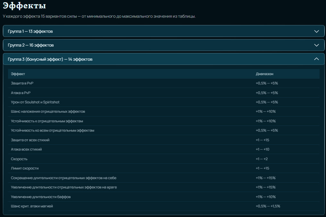Expand Группа 2 chevron icon
This screenshot has width=326, height=217.
click(x=316, y=45)
